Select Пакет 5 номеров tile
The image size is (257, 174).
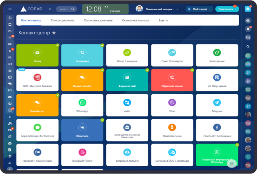coord(127,56)
